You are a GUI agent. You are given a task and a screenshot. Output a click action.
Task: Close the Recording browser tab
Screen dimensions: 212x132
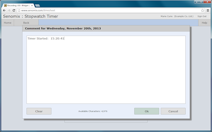point(32,6)
